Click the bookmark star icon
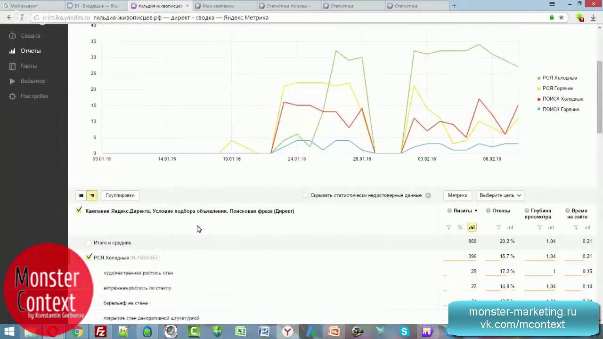Screen dimensions: 603x339 [x=561, y=17]
